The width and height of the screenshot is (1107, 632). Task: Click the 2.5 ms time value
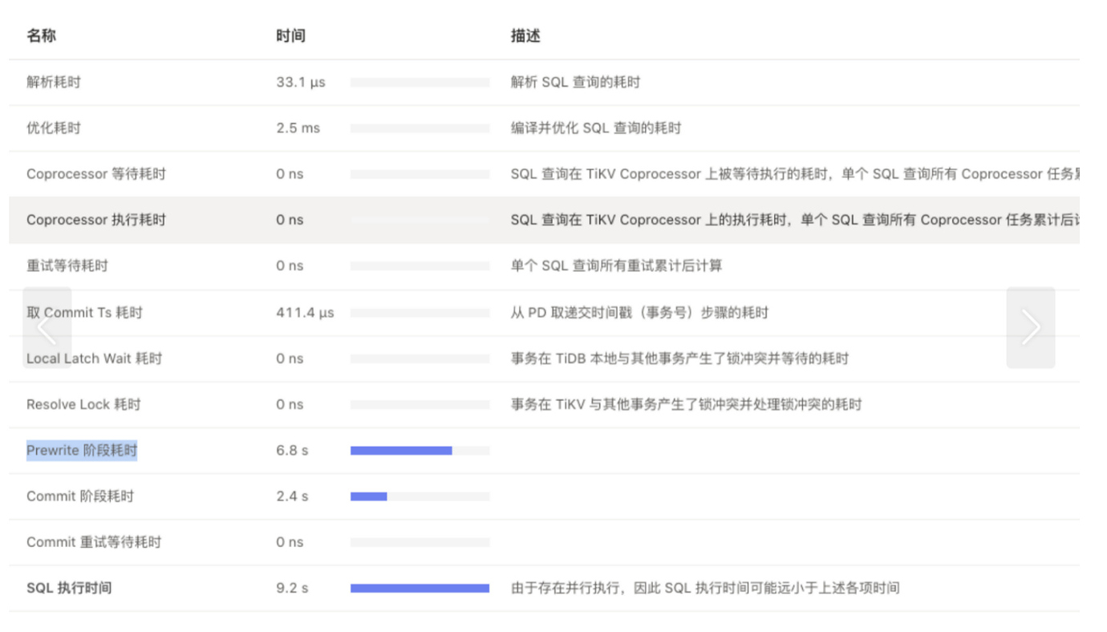coord(298,128)
